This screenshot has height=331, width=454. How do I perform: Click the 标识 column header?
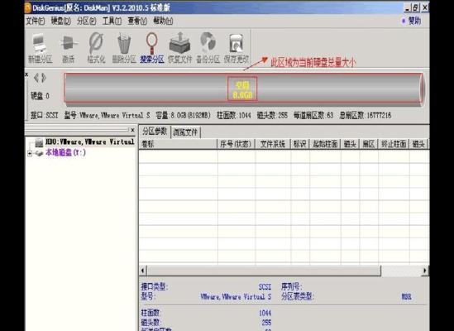coord(300,144)
